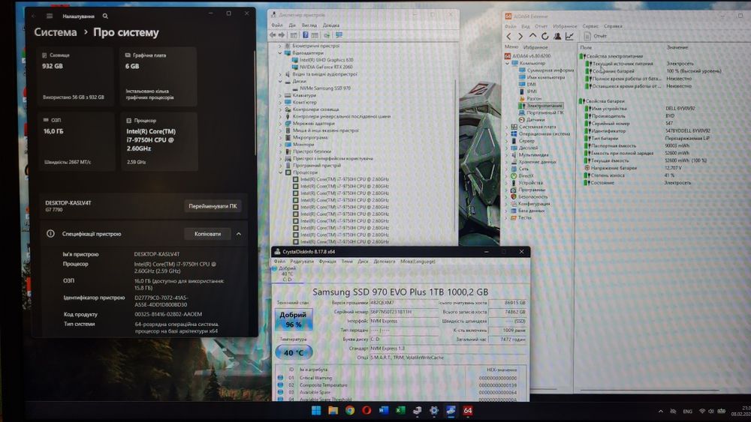Go back in the AIDA64 toolbar
Image resolution: width=751 pixels, height=422 pixels.
click(x=508, y=36)
